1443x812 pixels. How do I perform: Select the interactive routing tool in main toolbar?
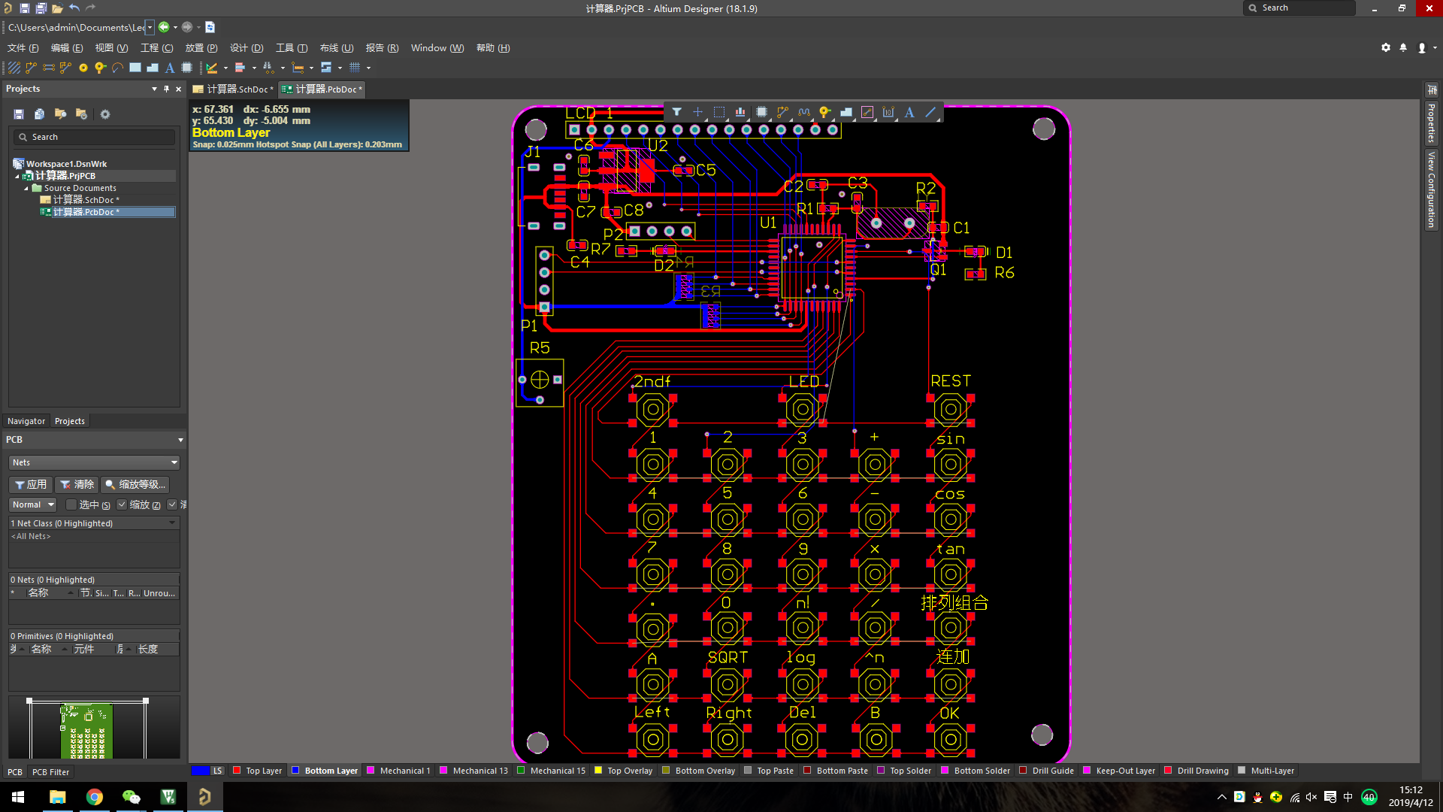[x=31, y=68]
